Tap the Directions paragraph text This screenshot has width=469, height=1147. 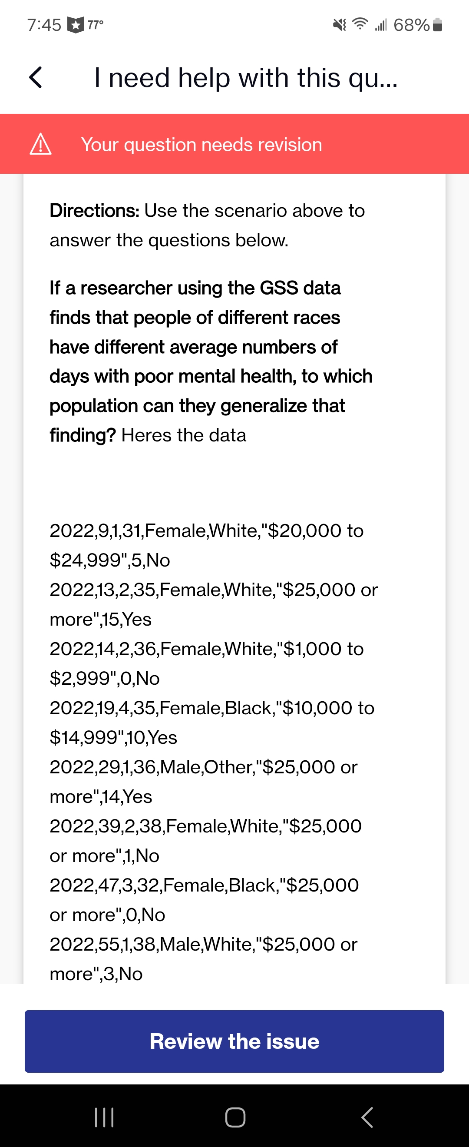coord(207,225)
